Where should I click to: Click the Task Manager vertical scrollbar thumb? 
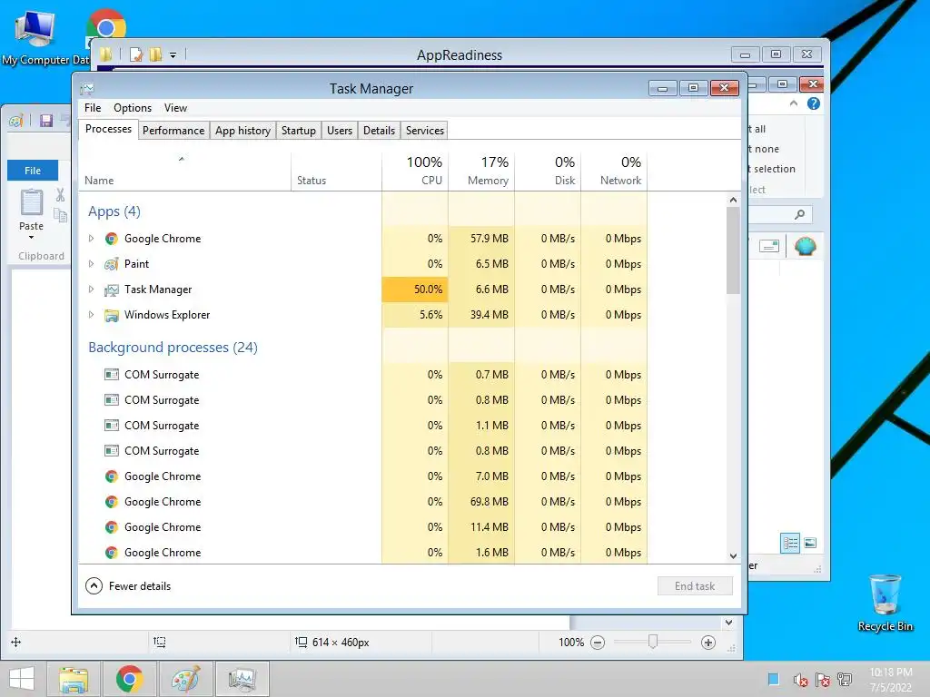[733, 250]
